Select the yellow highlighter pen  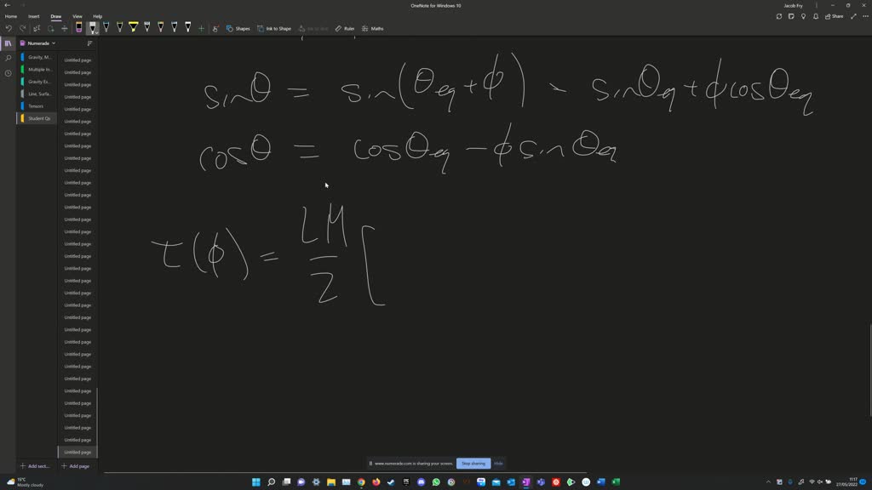pyautogui.click(x=134, y=27)
